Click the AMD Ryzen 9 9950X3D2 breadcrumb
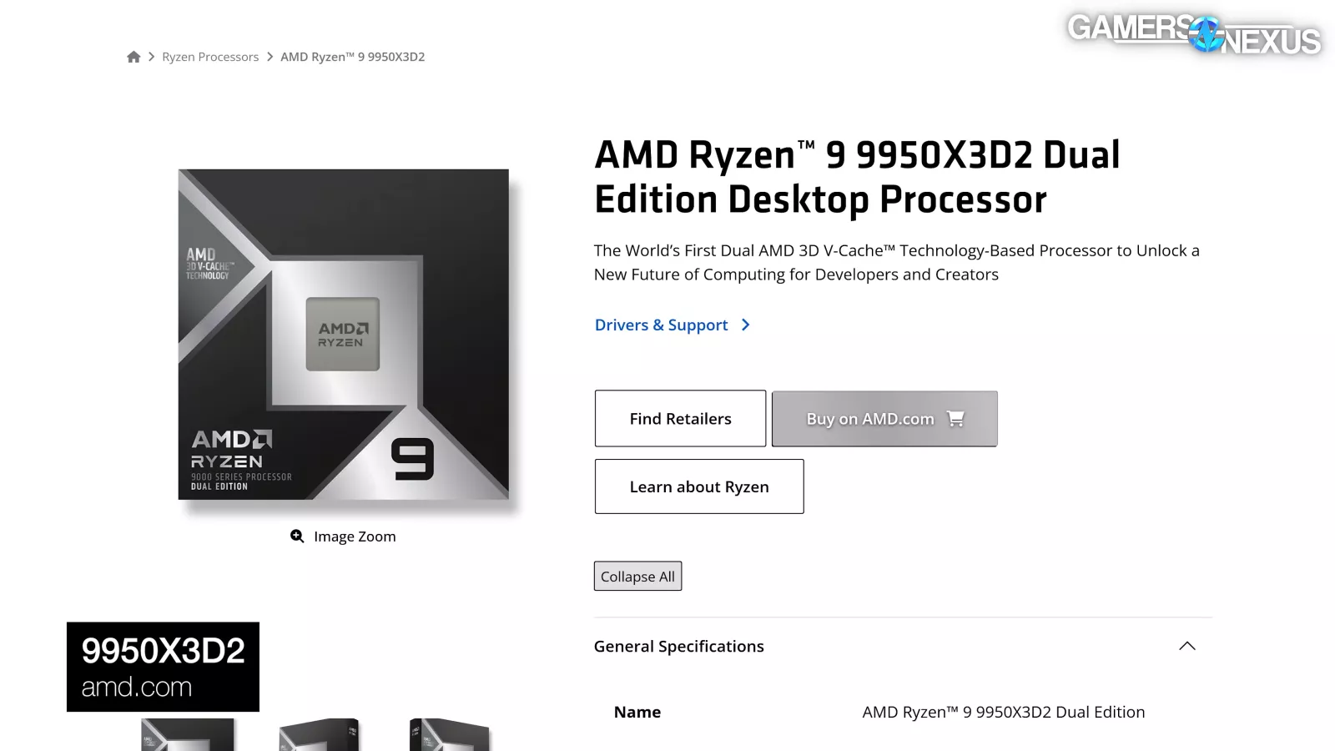This screenshot has height=751, width=1335. coord(352,57)
